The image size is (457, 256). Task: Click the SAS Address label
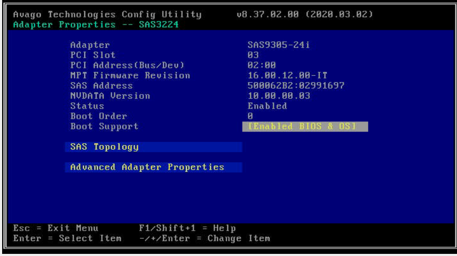[x=102, y=86]
